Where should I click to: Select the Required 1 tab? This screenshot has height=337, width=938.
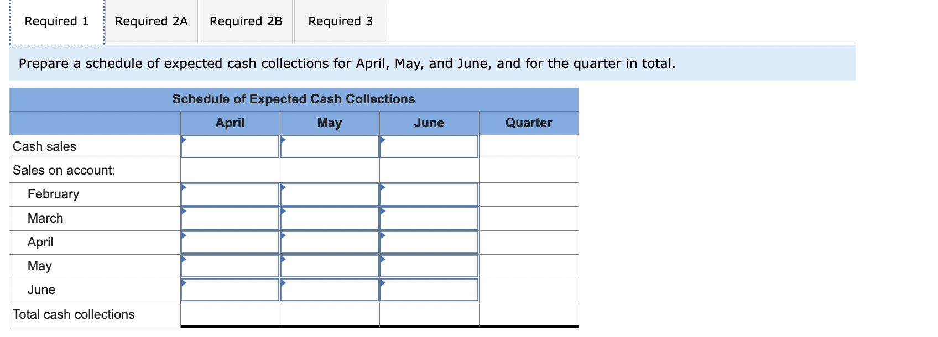pos(56,21)
